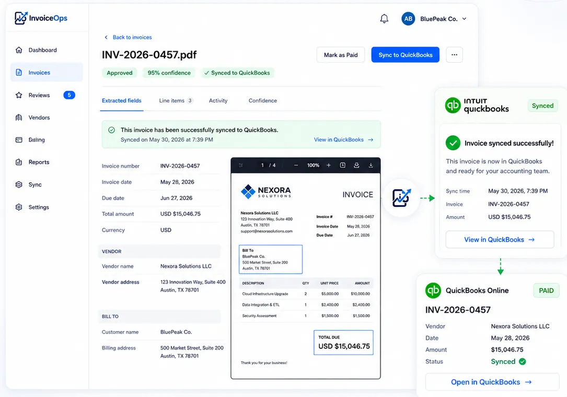The height and width of the screenshot is (397, 567).
Task: Click the Vendor name Nexora Solutions LLC
Action: (186, 266)
